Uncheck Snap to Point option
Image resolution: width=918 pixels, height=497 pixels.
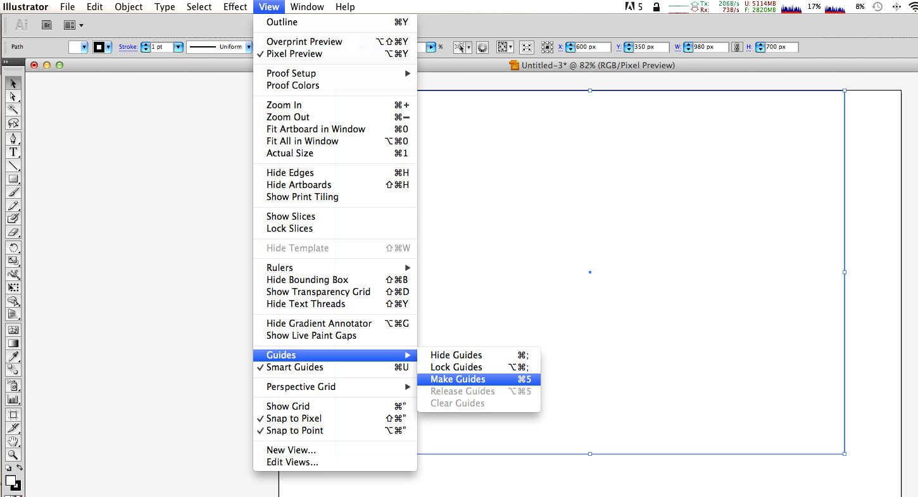(x=335, y=431)
